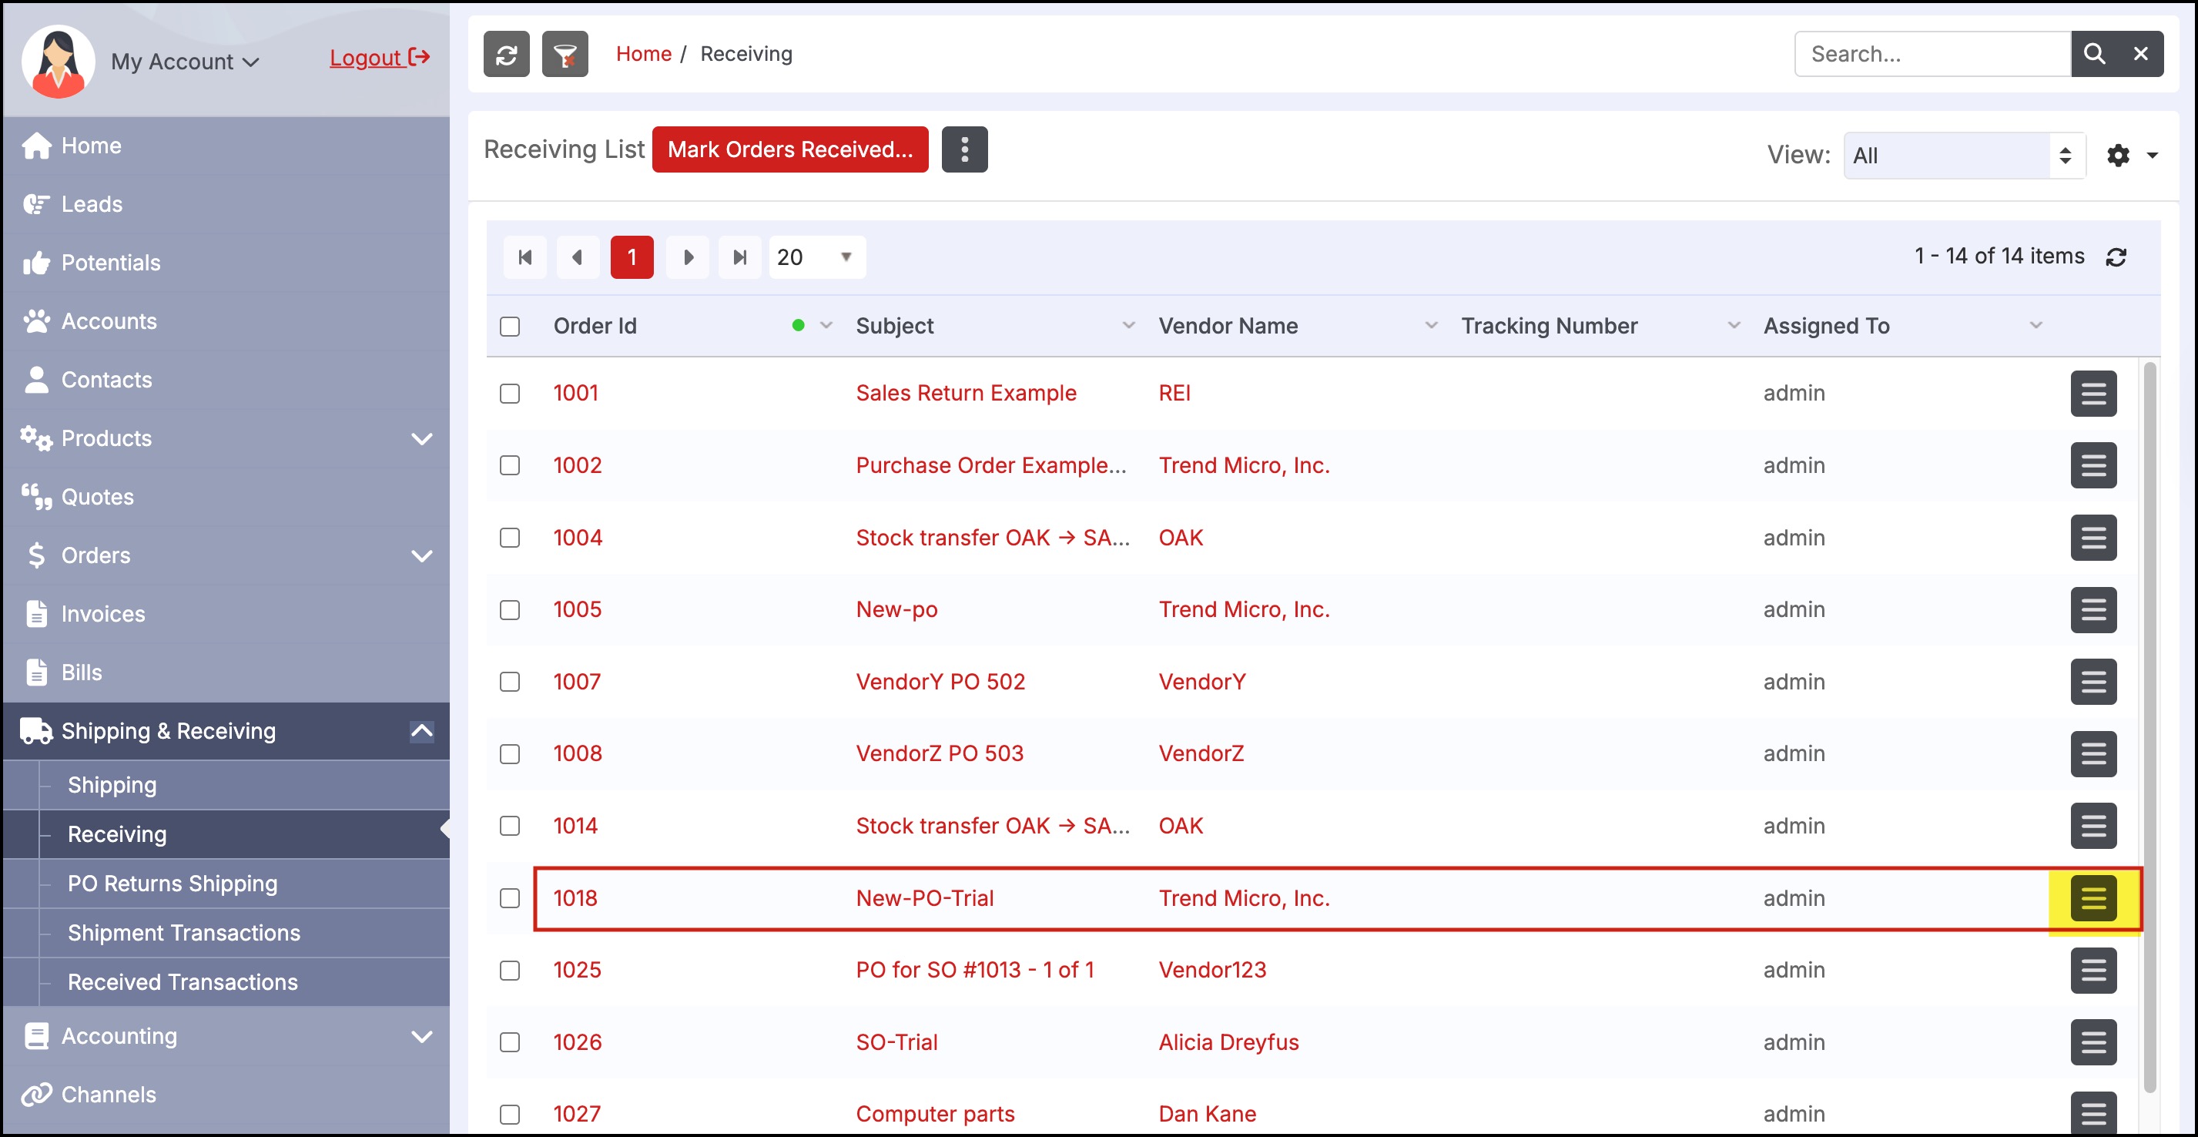Image resolution: width=2198 pixels, height=1137 pixels.
Task: Check the box for order 1005
Action: pyautogui.click(x=509, y=609)
